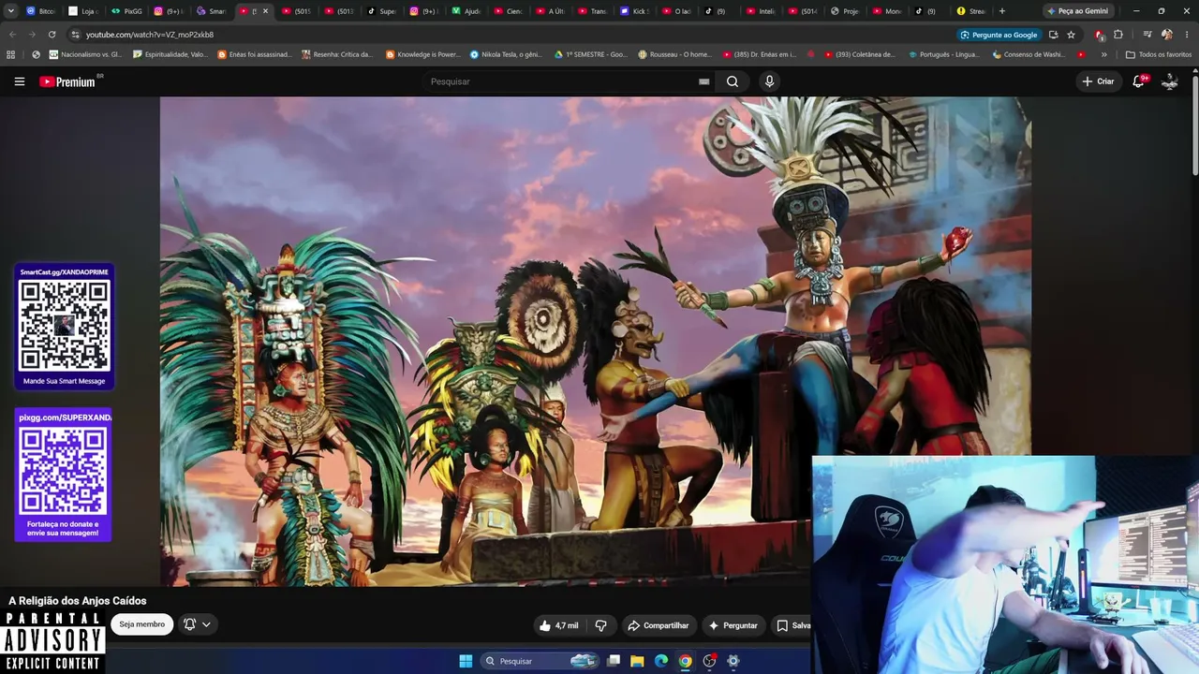Switch to the Kick tab
This screenshot has width=1199, height=674.
636,11
